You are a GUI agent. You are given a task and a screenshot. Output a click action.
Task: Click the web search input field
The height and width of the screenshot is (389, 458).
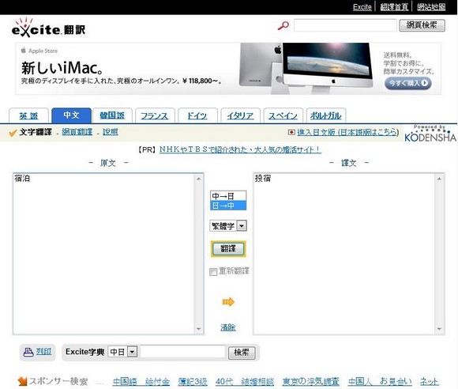tap(345, 25)
